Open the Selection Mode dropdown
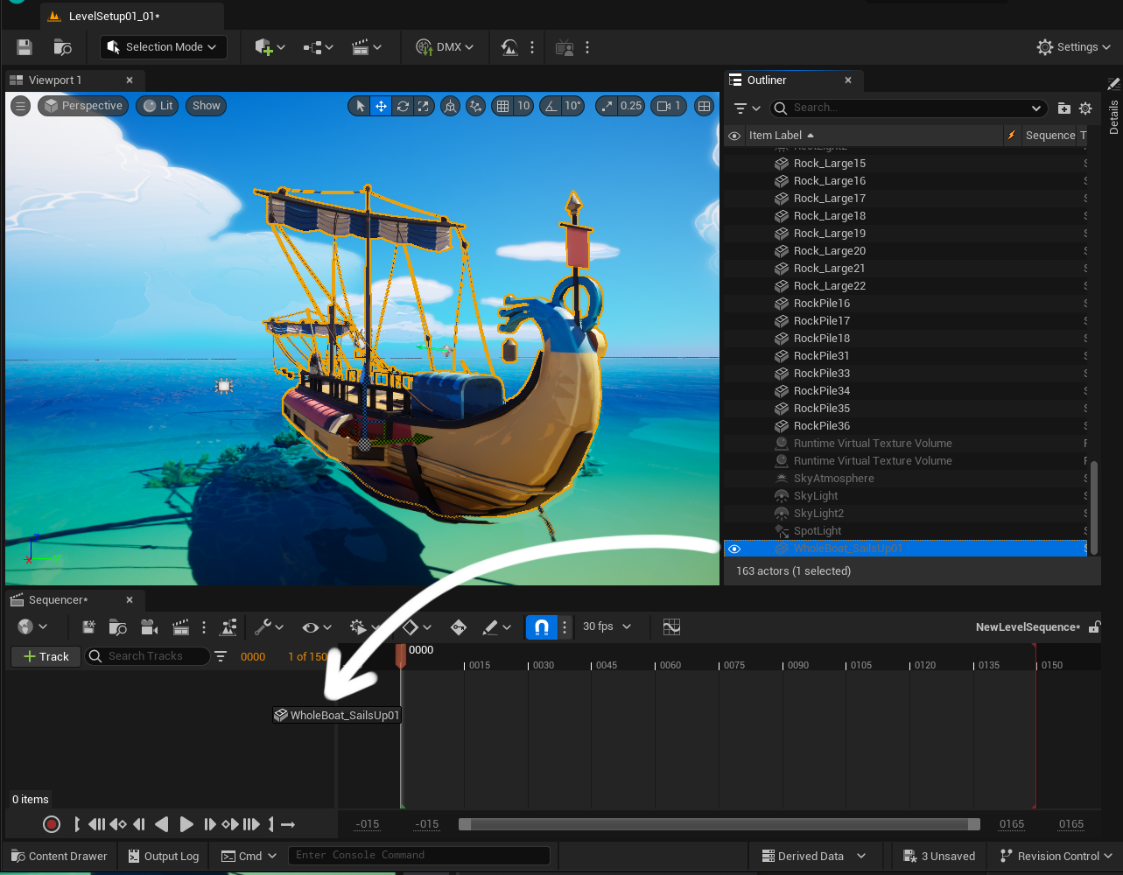The width and height of the screenshot is (1123, 875). pos(164,47)
